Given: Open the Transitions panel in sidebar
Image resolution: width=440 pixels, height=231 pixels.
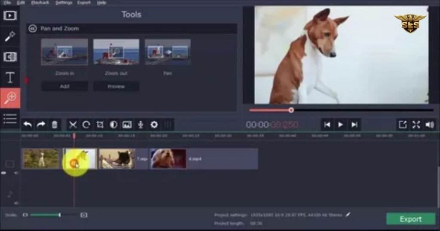Looking at the screenshot, I should tap(10, 57).
